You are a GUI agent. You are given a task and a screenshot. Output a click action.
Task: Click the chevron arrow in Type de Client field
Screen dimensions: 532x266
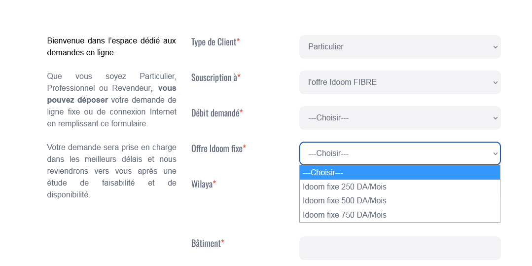tap(495, 47)
